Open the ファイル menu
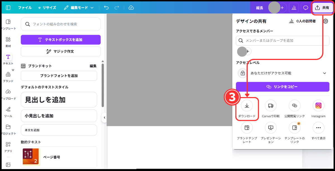The width and height of the screenshot is (335, 171). coord(25,8)
